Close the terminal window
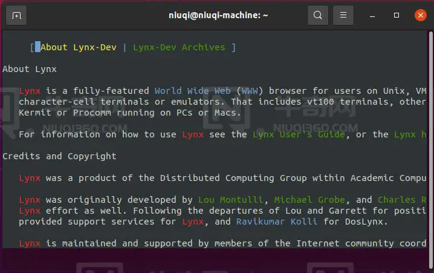Image resolution: width=434 pixels, height=273 pixels. click(421, 15)
